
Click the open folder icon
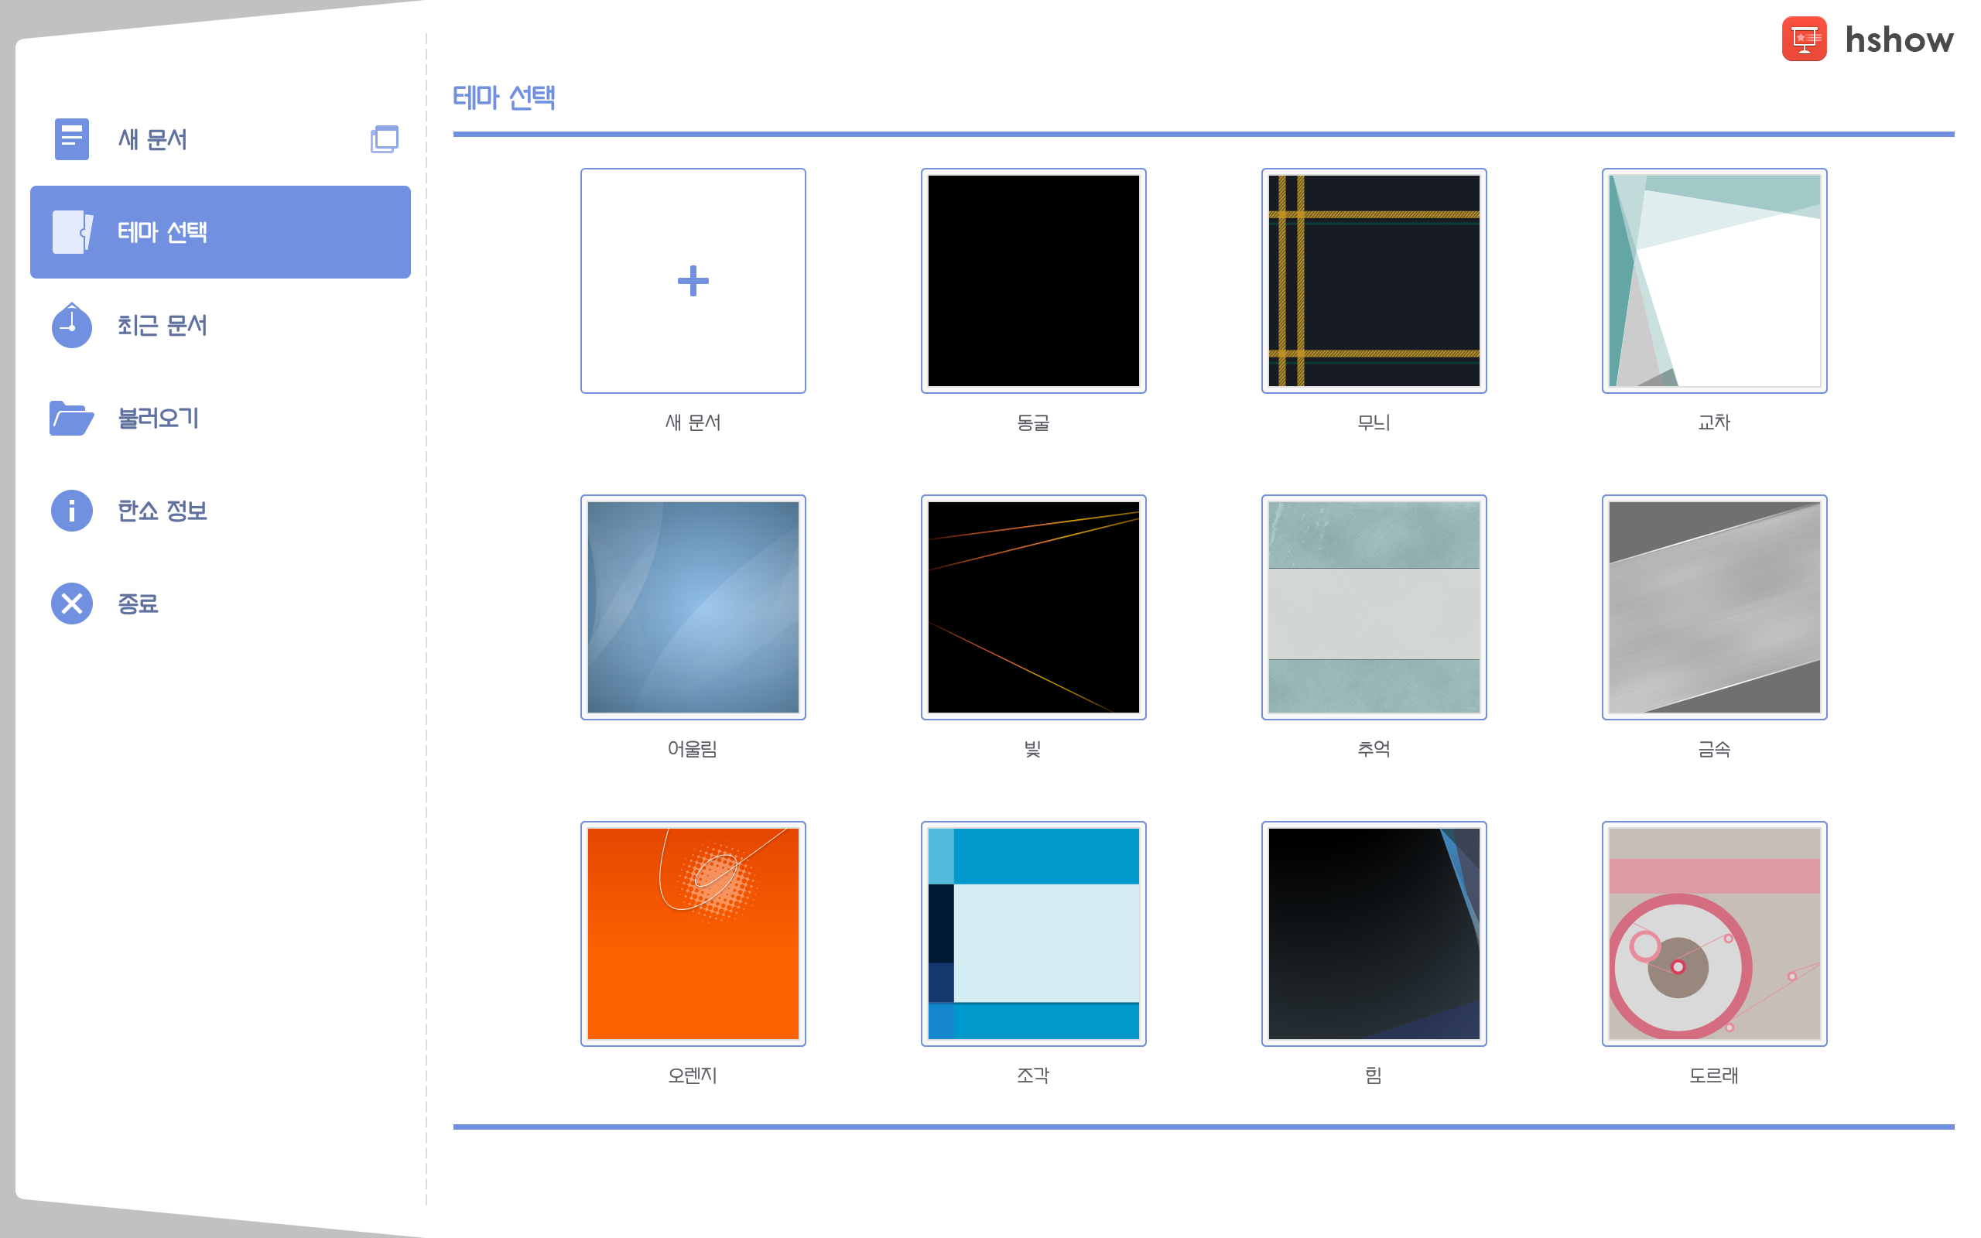tap(71, 419)
